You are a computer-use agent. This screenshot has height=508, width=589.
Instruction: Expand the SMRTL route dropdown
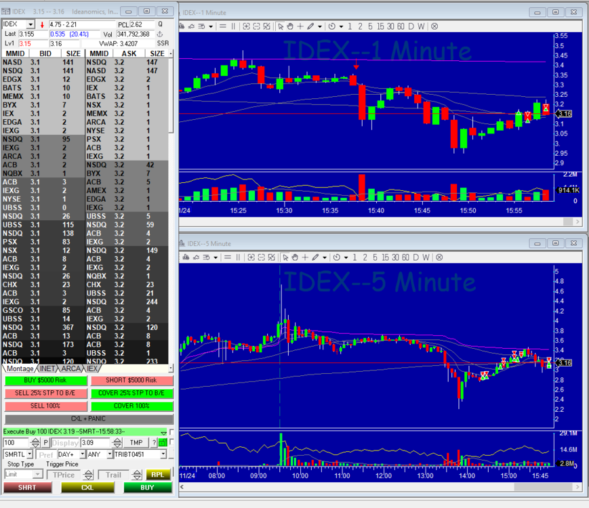click(x=28, y=454)
